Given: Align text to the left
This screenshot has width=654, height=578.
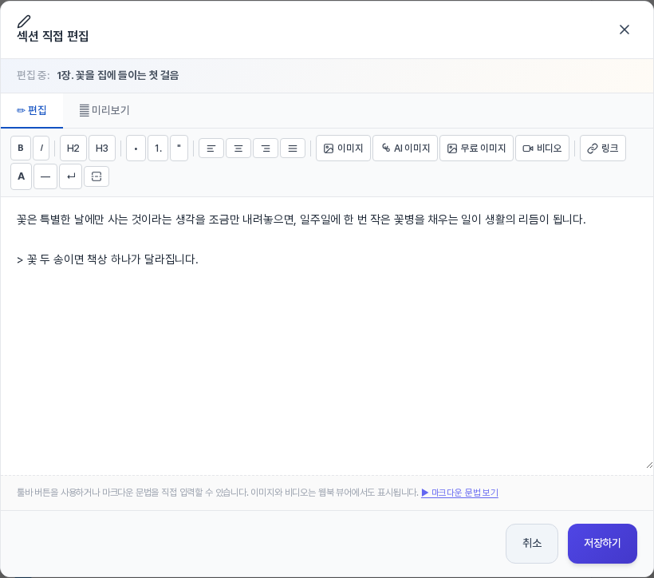Looking at the screenshot, I should [211, 148].
